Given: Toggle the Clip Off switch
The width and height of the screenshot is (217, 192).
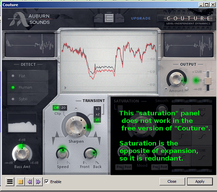Looking at the screenshot, I should tap(56, 108).
